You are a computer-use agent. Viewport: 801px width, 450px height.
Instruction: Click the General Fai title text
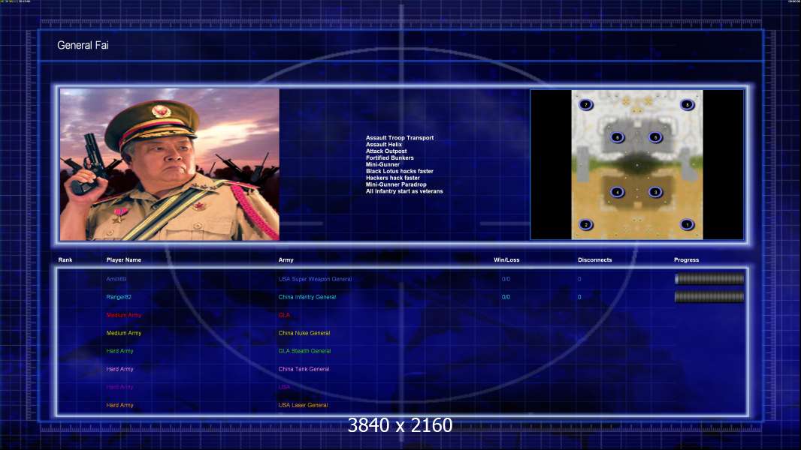point(83,45)
